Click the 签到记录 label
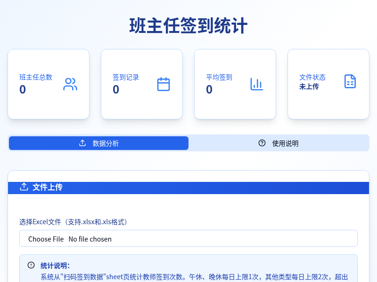The height and width of the screenshot is (282, 377). (126, 77)
